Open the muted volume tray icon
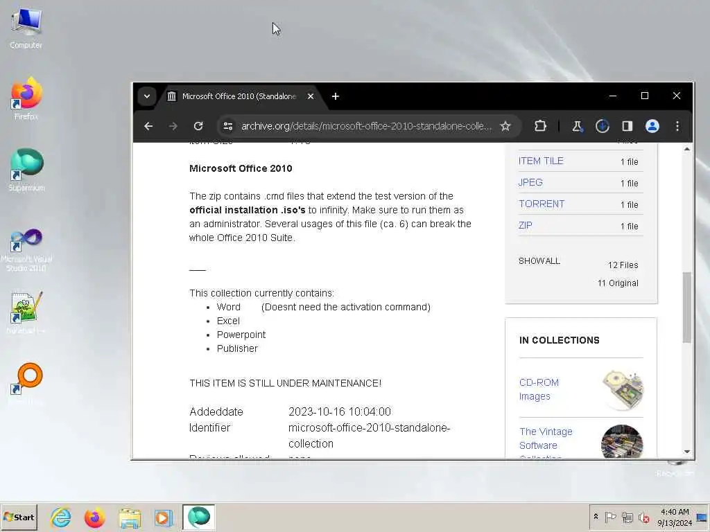This screenshot has width=710, height=532. [643, 517]
